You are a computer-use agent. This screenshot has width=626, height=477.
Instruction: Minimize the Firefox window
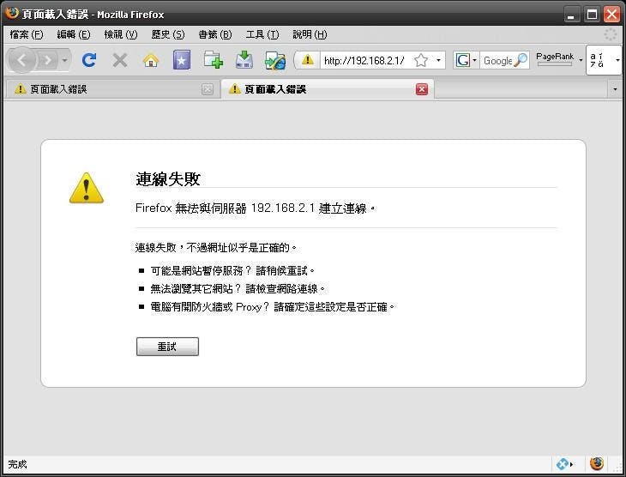click(571, 15)
